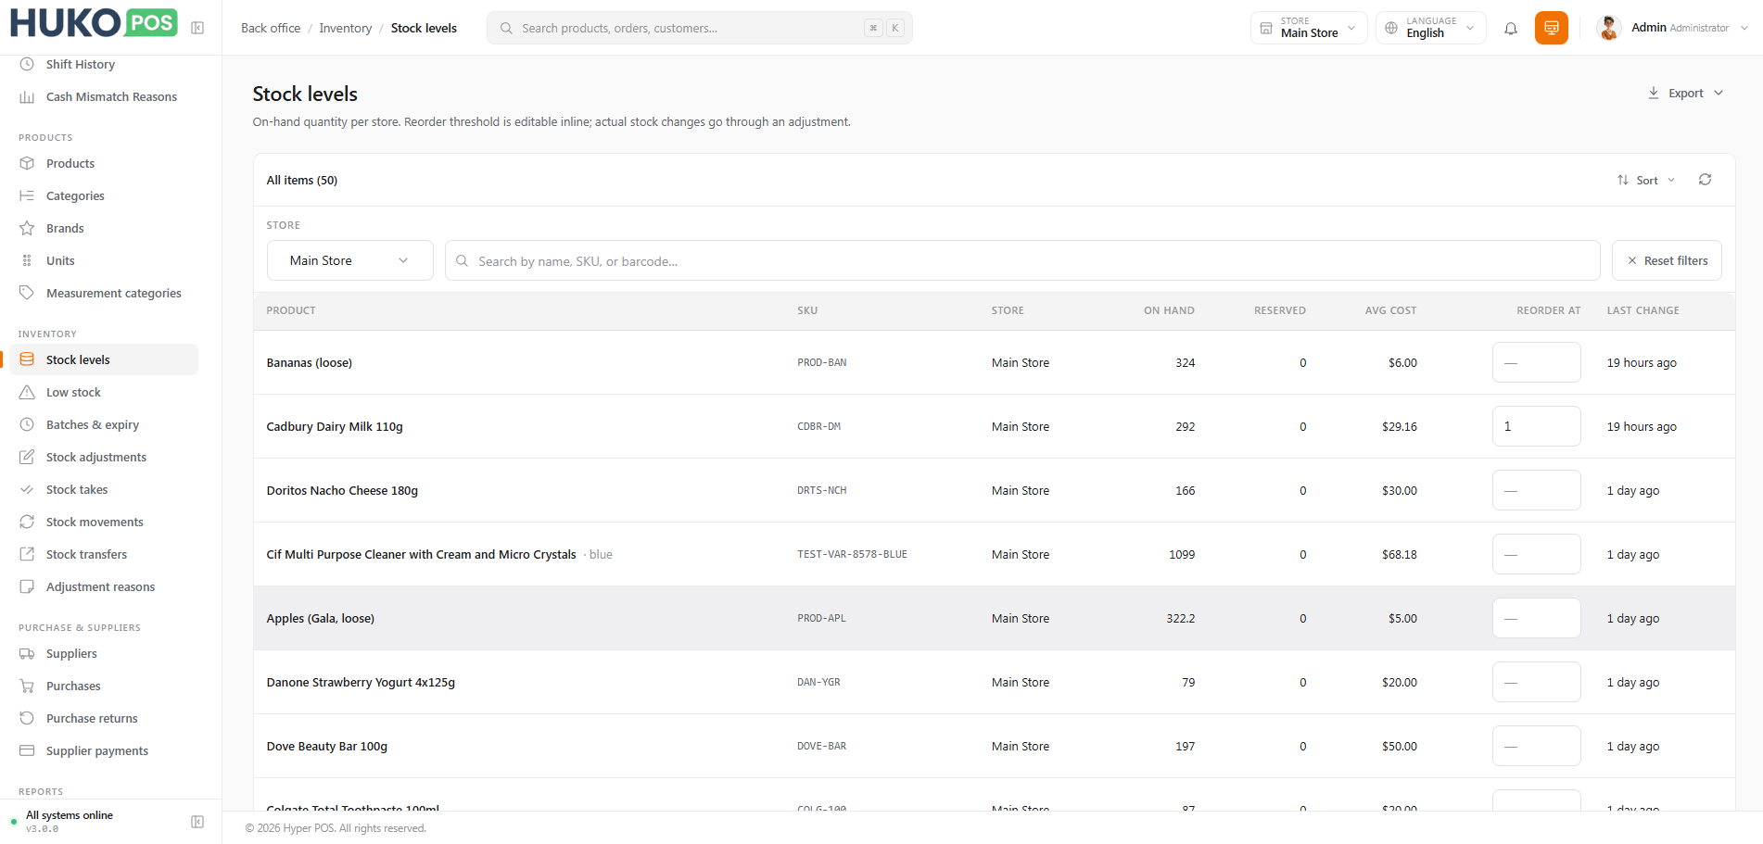
Task: Refresh the stock levels table
Action: tap(1705, 180)
